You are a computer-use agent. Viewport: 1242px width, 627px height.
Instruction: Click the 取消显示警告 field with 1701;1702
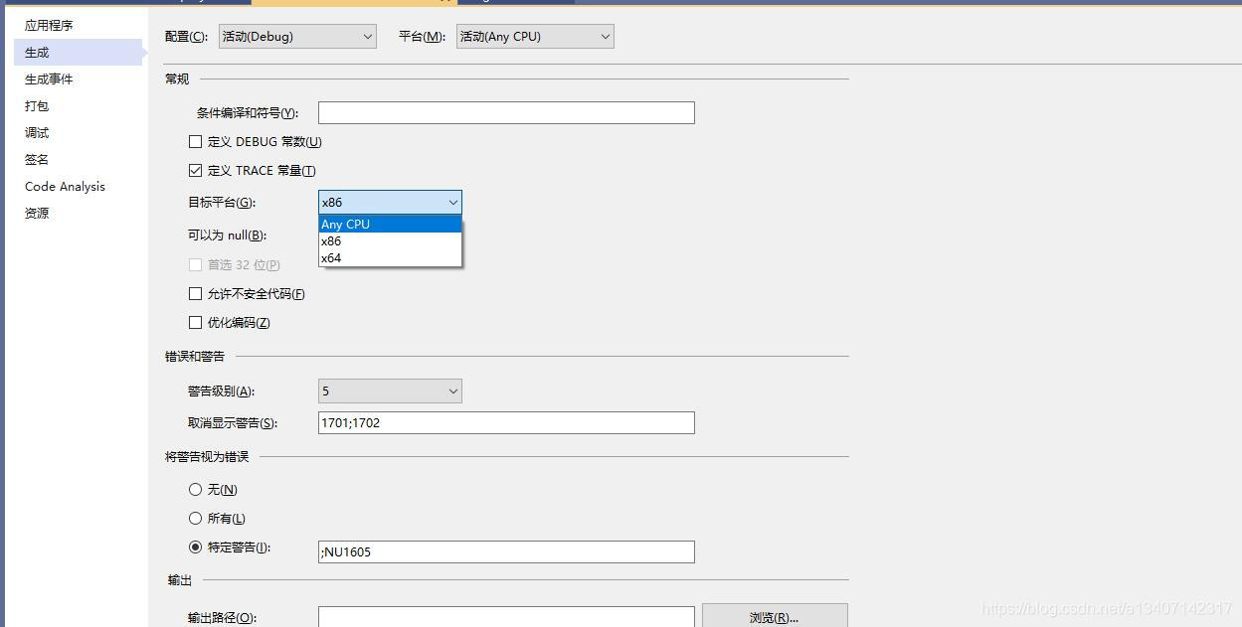coord(506,422)
